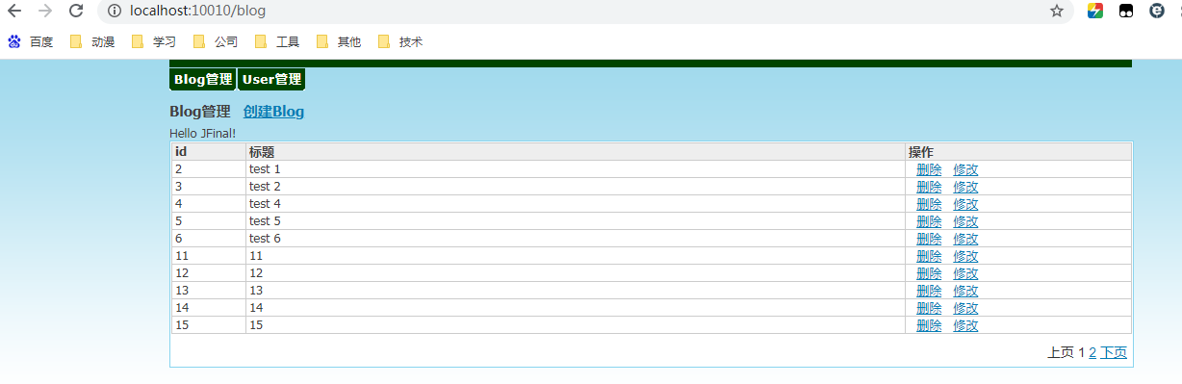
Task: Edit blog test 4 via 修改
Action: tap(965, 204)
